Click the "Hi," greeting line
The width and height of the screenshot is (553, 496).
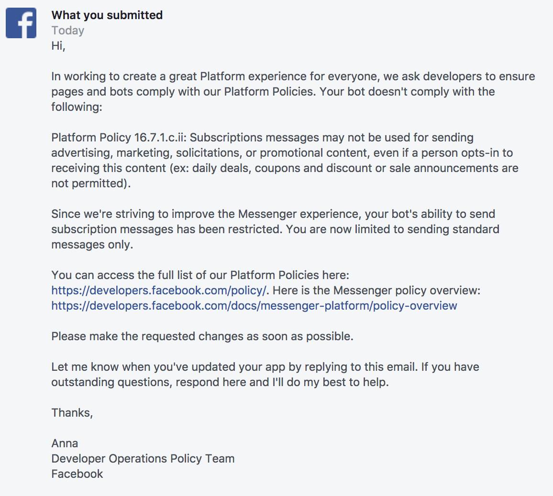(x=58, y=46)
